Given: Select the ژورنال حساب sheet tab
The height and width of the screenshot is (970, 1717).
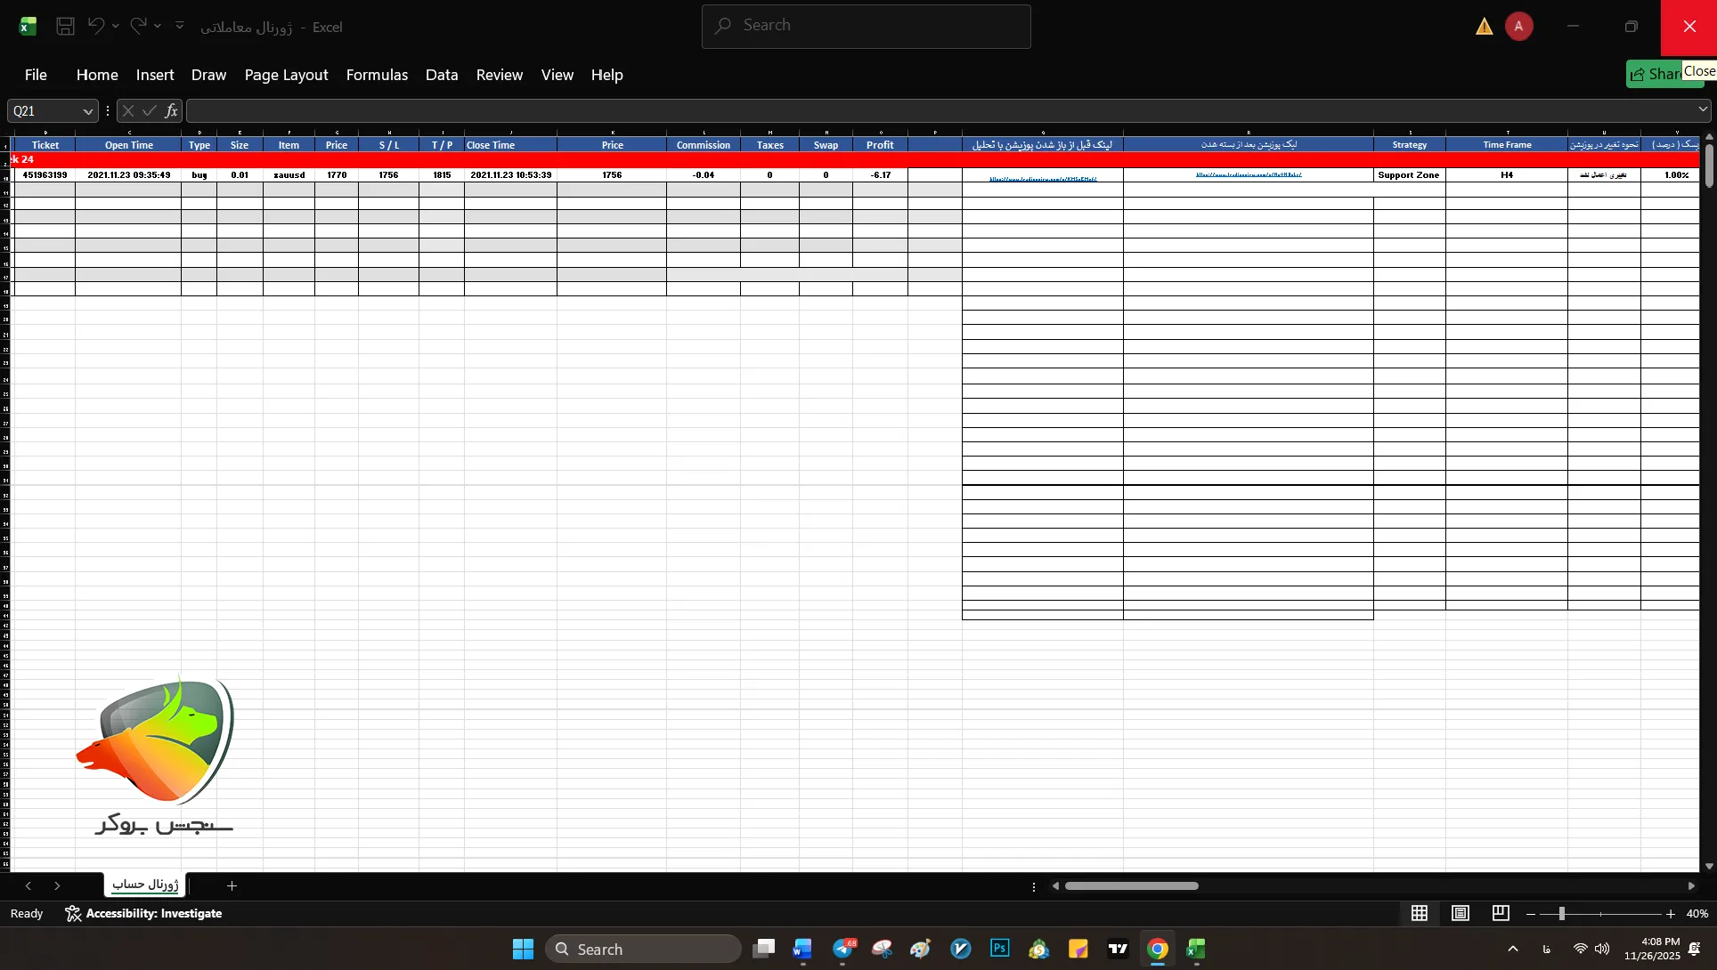Looking at the screenshot, I should (145, 885).
